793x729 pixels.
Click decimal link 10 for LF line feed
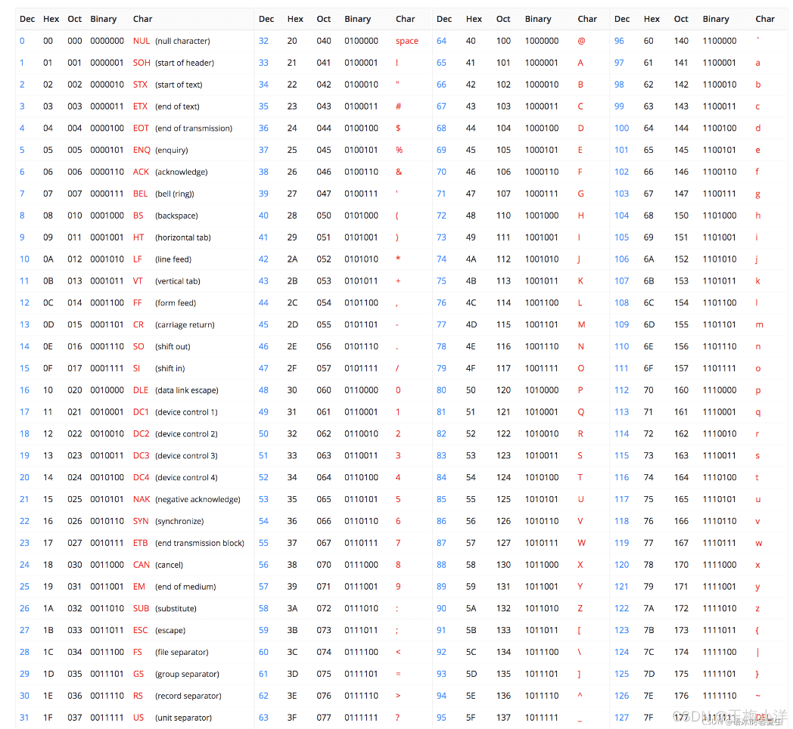24,259
